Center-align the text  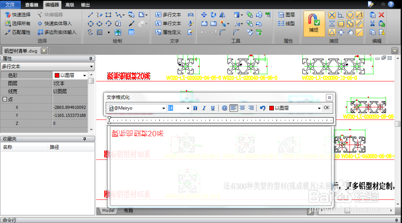[242, 108]
